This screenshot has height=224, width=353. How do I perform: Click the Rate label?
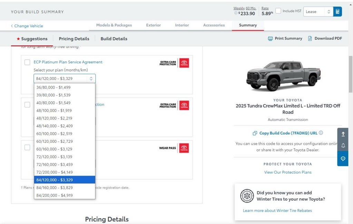(265, 8)
